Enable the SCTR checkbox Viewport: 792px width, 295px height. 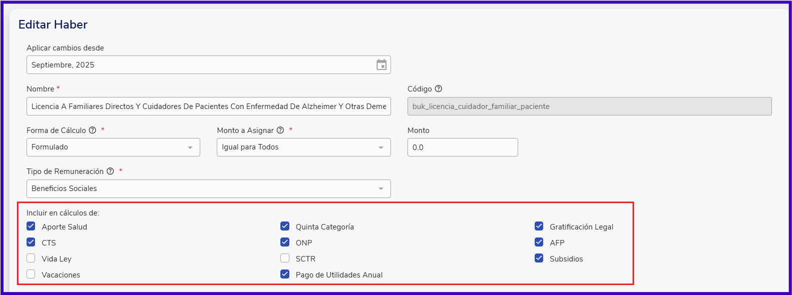pos(285,258)
